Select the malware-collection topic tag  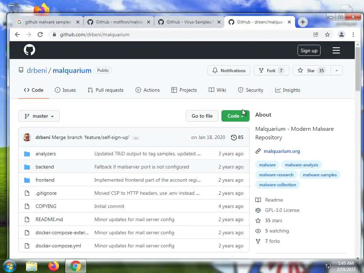(277, 185)
